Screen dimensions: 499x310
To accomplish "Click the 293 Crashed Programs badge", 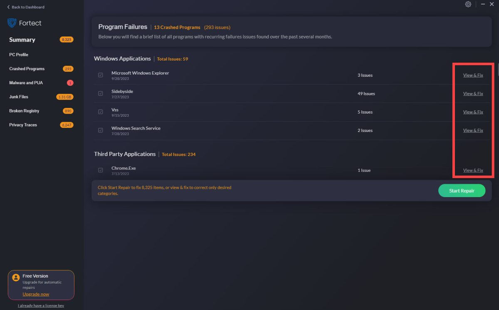I will point(68,69).
